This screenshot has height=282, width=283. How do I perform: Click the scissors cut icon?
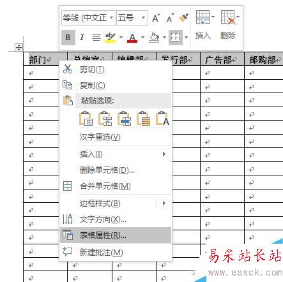click(x=68, y=69)
